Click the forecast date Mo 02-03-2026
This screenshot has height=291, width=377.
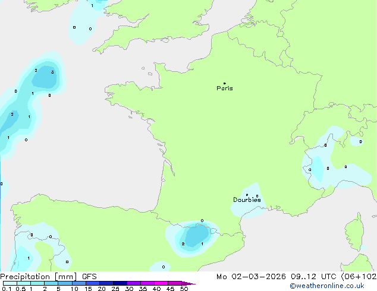point(251,277)
